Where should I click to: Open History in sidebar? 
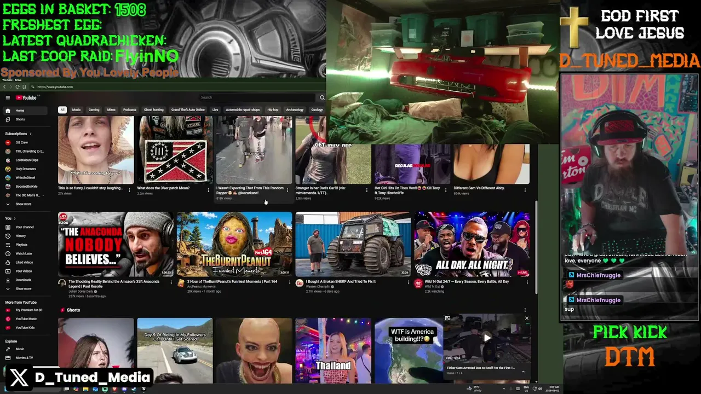(x=25, y=236)
